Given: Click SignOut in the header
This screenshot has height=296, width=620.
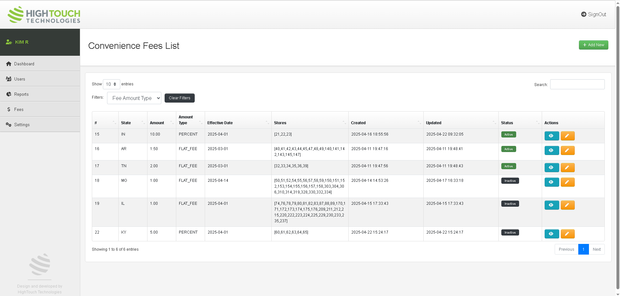Looking at the screenshot, I should 593,14.
